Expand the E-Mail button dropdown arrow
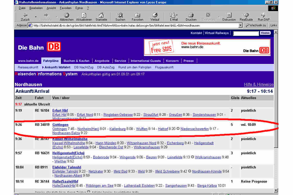Screen dimensions: 293x195 177,15
